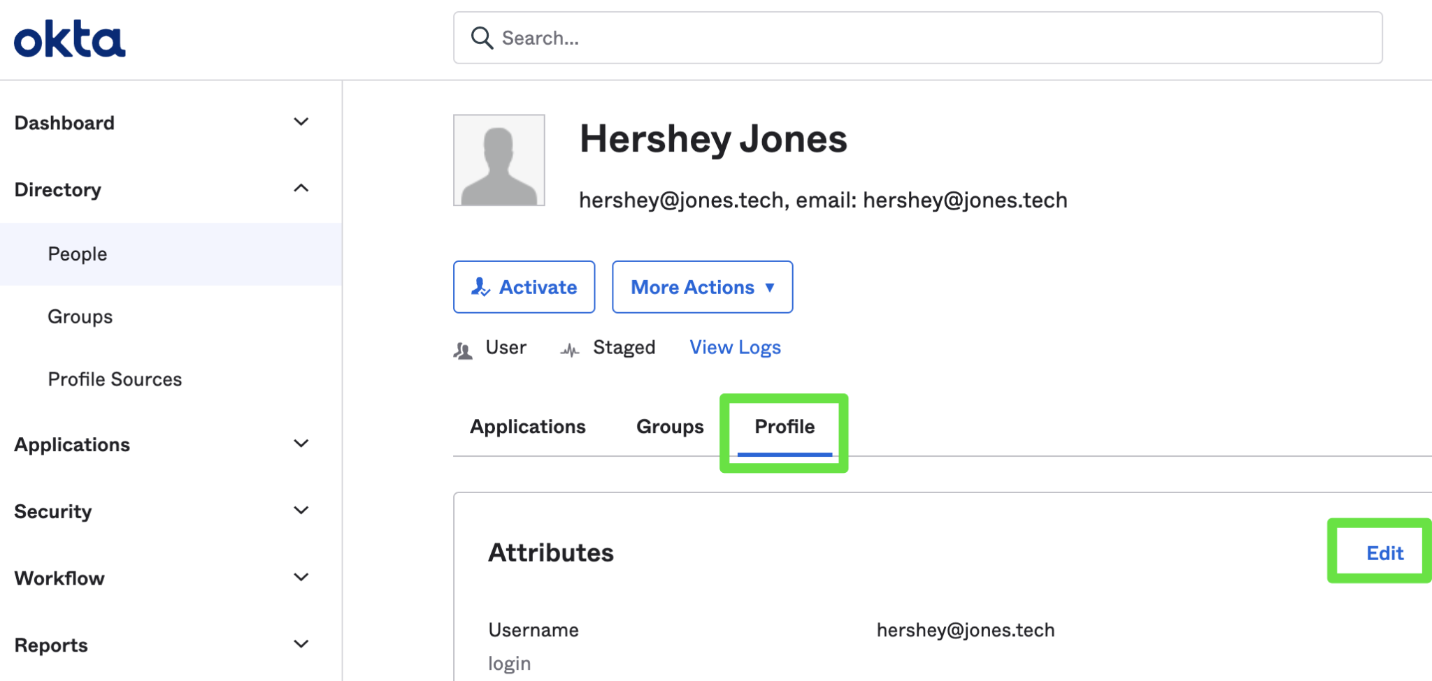Click the User type icon

463,349
